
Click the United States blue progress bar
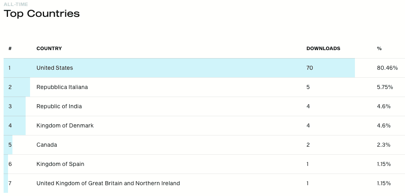(179, 68)
